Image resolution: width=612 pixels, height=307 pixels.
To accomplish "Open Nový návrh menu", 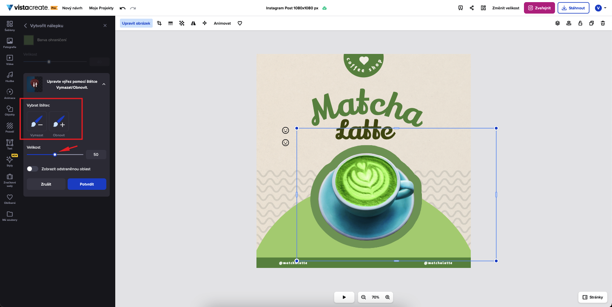I will [x=72, y=8].
